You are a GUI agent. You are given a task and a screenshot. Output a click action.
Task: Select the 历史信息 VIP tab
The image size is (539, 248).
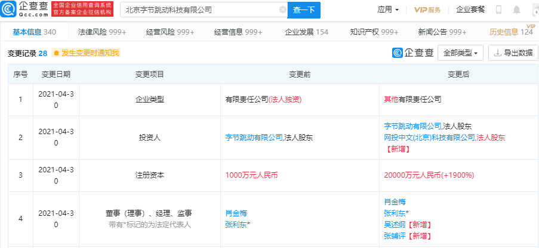coord(510,32)
